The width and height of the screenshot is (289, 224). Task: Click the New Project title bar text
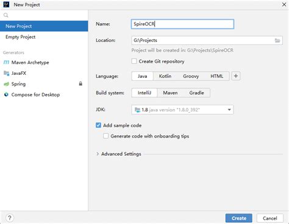click(x=27, y=4)
